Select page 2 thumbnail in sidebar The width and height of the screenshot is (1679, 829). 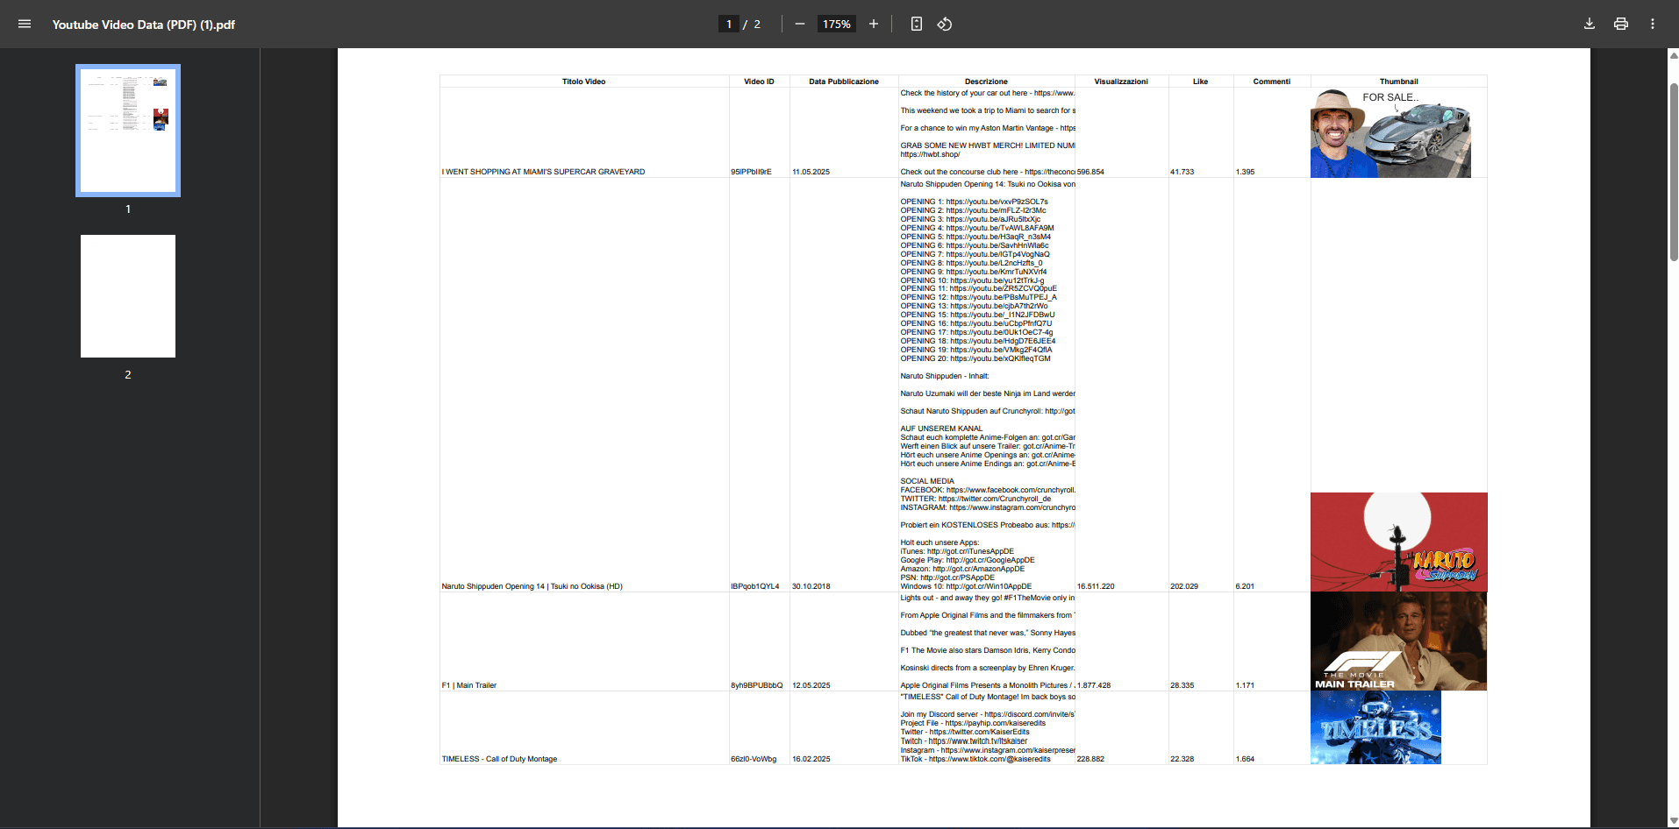click(128, 296)
